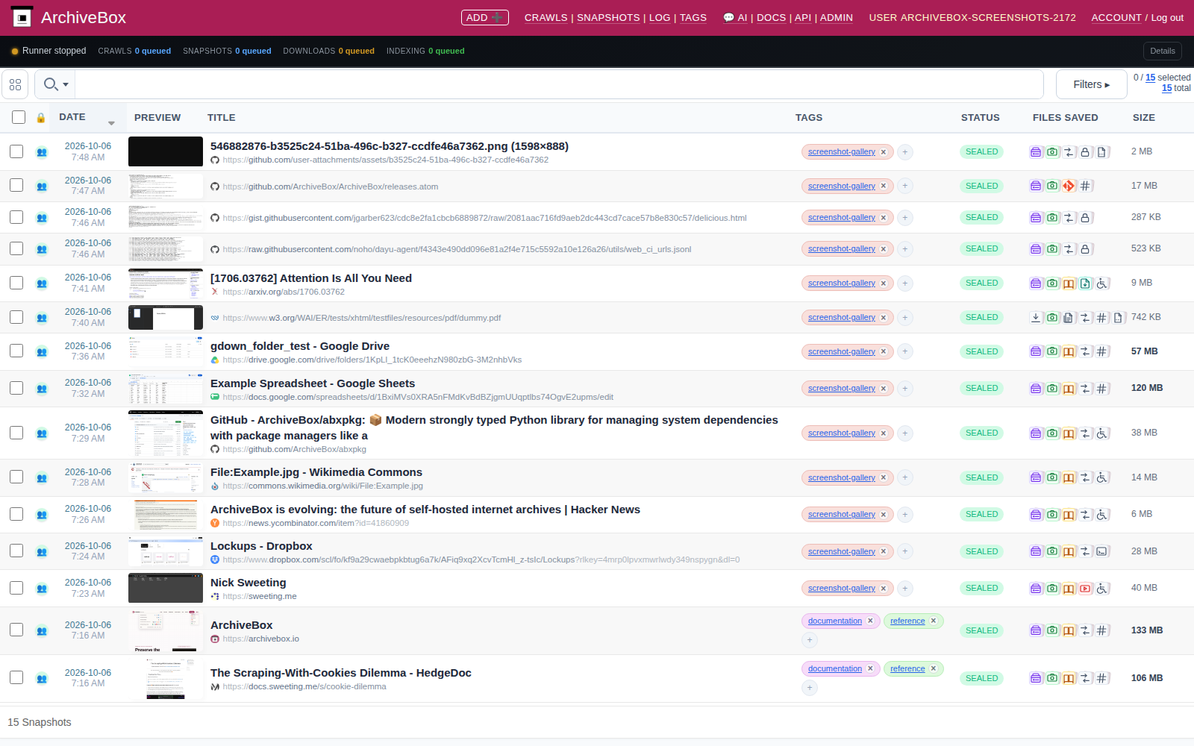Open the git icon for releases.atom row
This screenshot has width=1194, height=746.
[x=1069, y=186]
